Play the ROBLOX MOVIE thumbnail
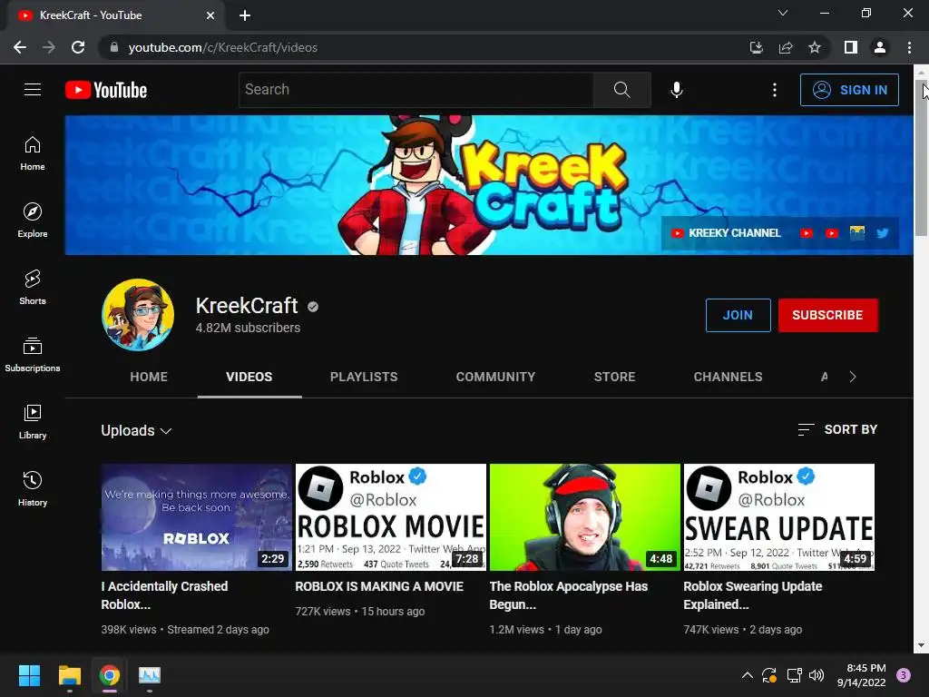Screen dimensions: 929x697 tap(390, 516)
